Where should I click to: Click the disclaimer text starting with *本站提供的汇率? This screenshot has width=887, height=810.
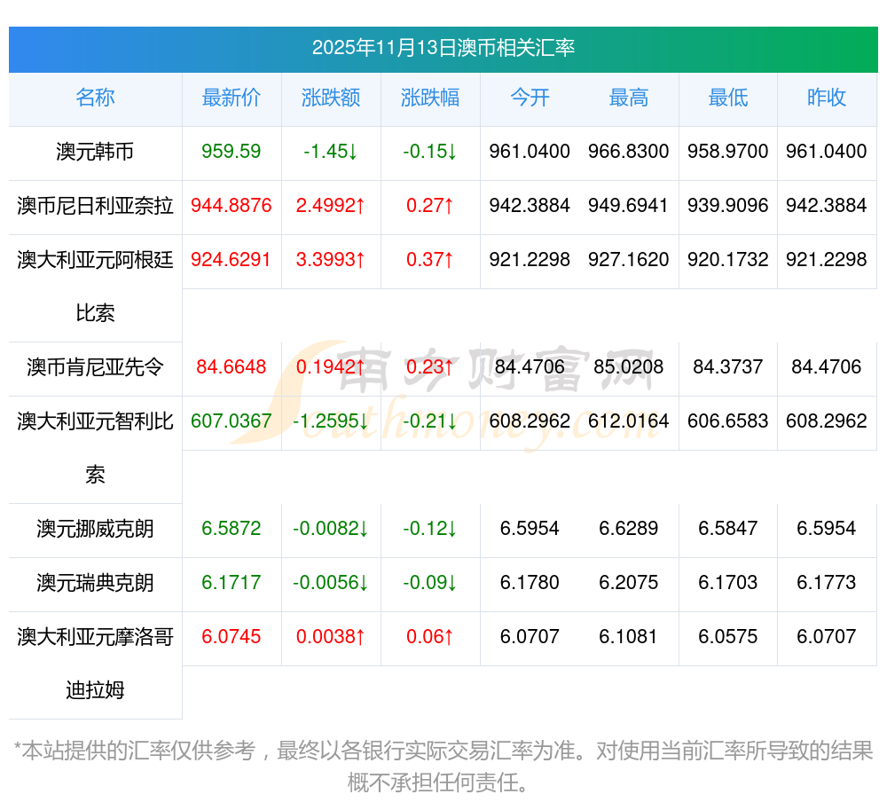(x=443, y=767)
